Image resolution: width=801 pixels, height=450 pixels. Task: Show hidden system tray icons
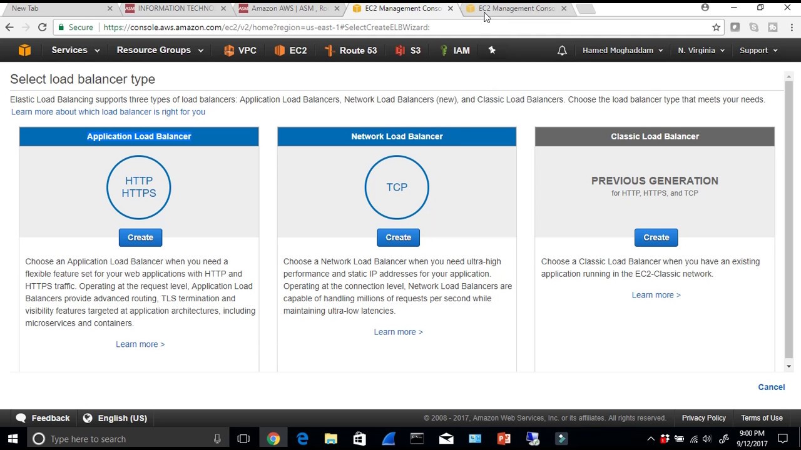(651, 439)
